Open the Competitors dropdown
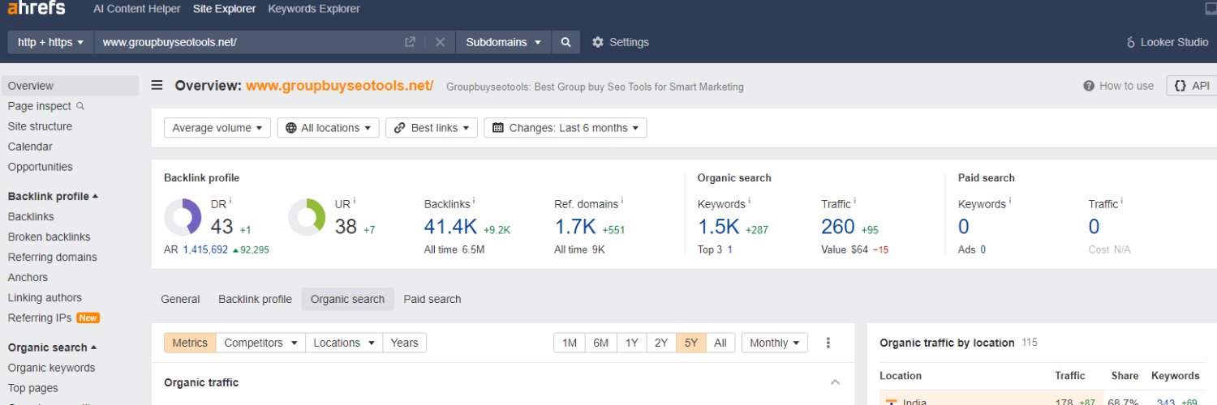The width and height of the screenshot is (1217, 405). (260, 343)
